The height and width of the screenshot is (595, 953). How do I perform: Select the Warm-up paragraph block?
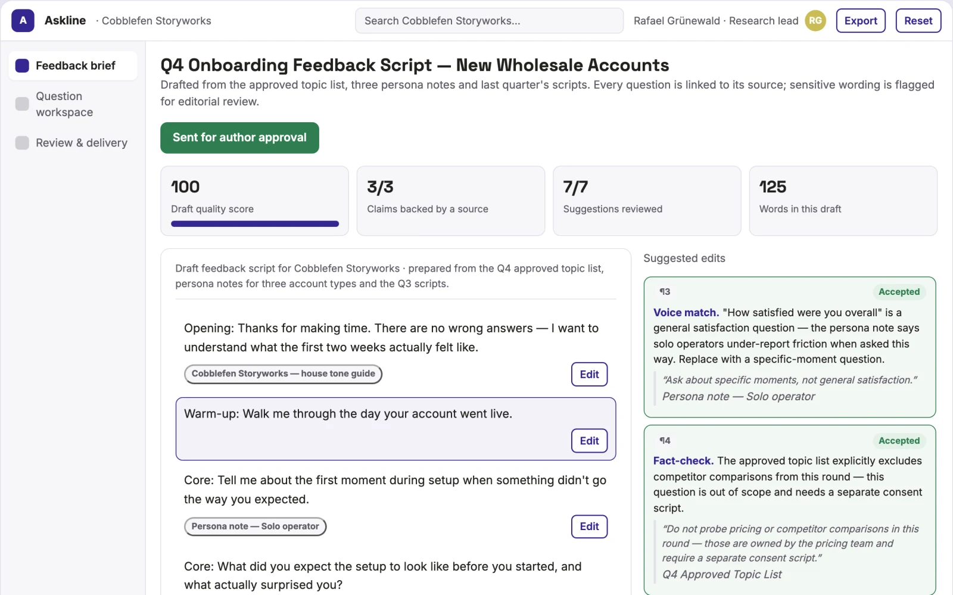point(395,429)
